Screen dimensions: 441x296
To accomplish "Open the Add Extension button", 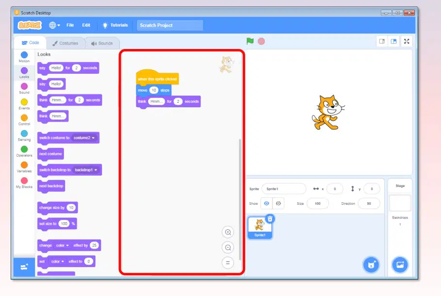I will click(24, 267).
